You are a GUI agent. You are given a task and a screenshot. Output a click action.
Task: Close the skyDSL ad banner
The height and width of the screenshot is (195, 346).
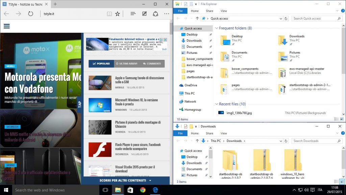point(165,40)
